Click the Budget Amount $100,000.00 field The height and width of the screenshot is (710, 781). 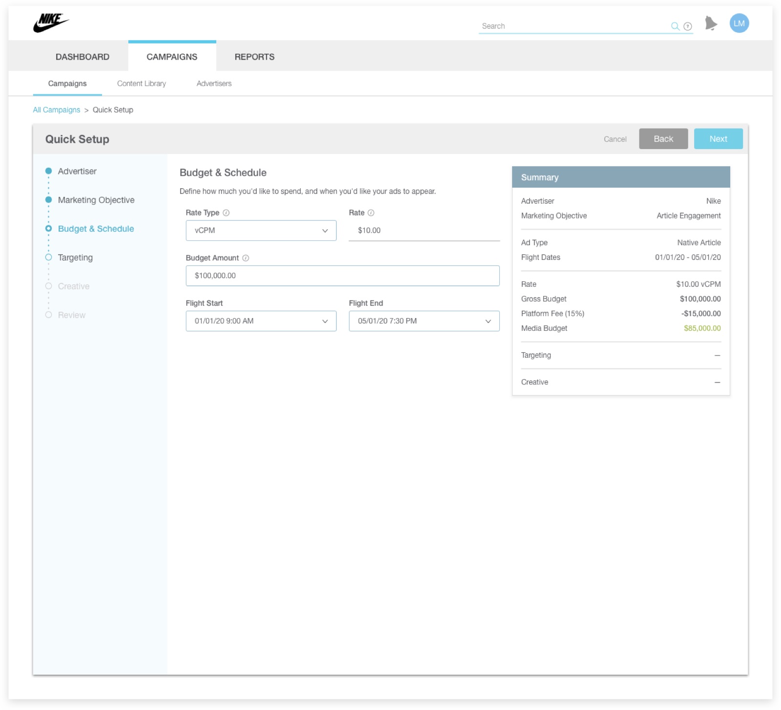[342, 276]
